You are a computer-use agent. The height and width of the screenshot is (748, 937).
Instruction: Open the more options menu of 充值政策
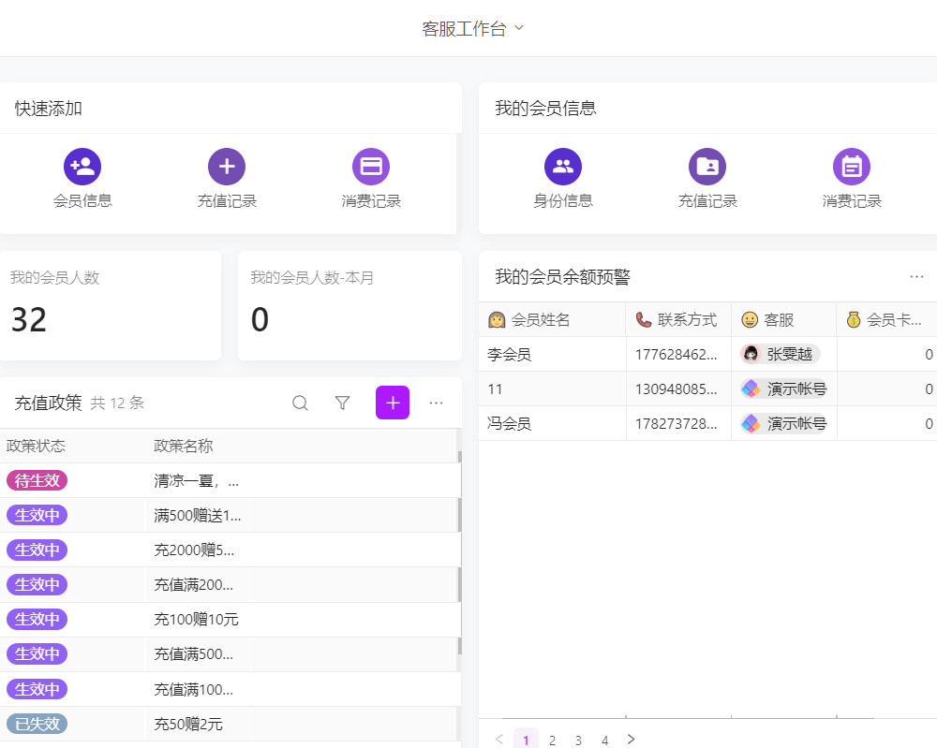coord(436,403)
